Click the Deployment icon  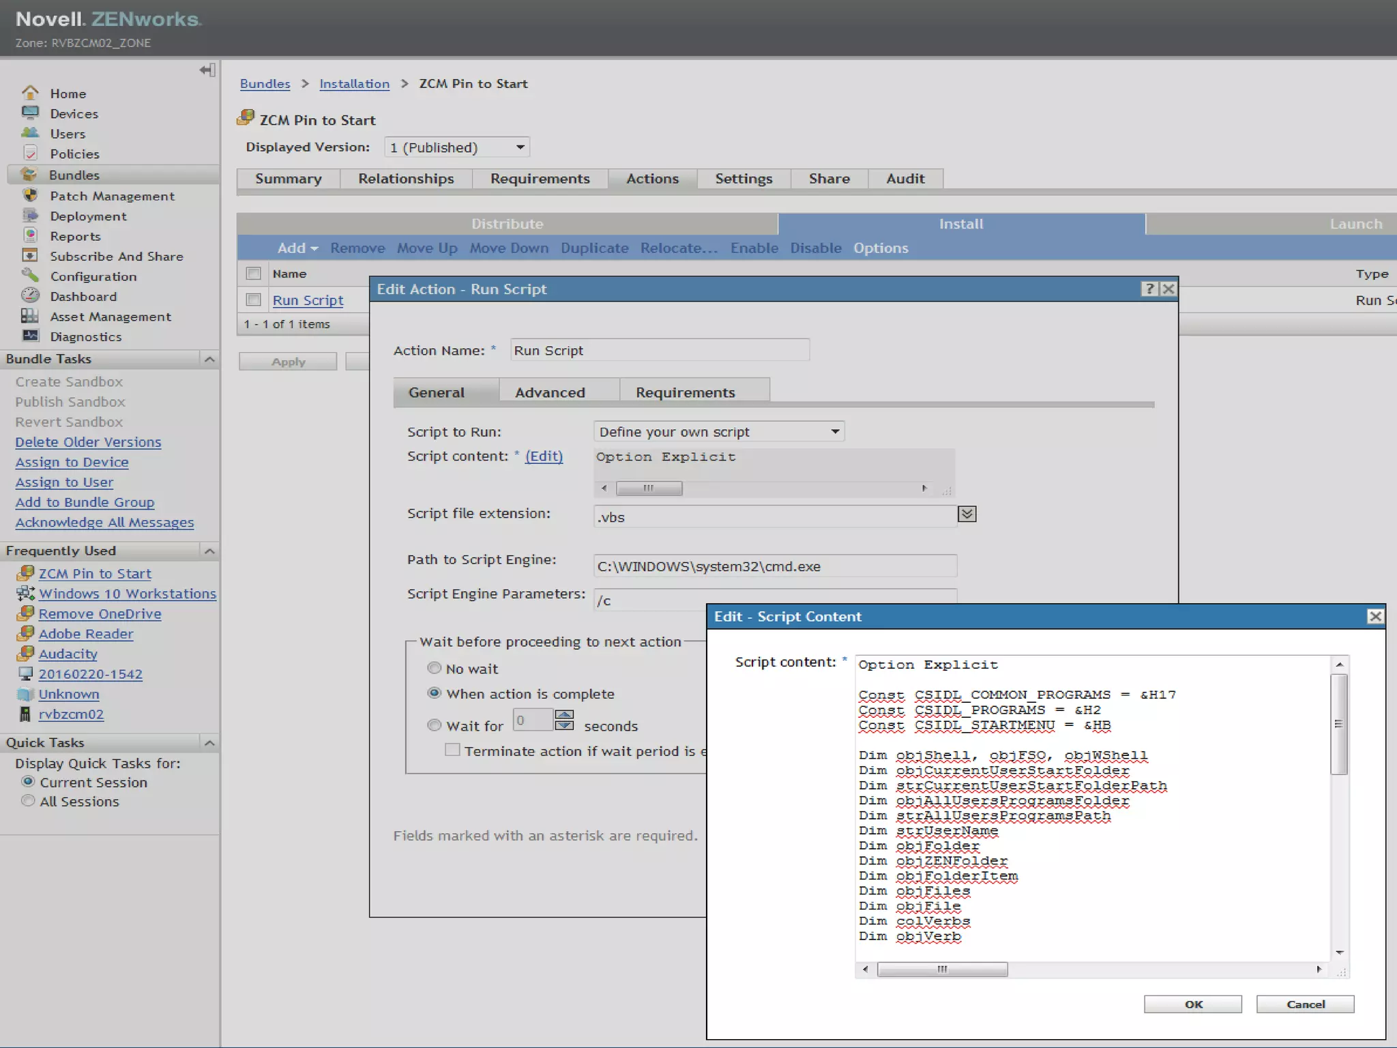30,215
